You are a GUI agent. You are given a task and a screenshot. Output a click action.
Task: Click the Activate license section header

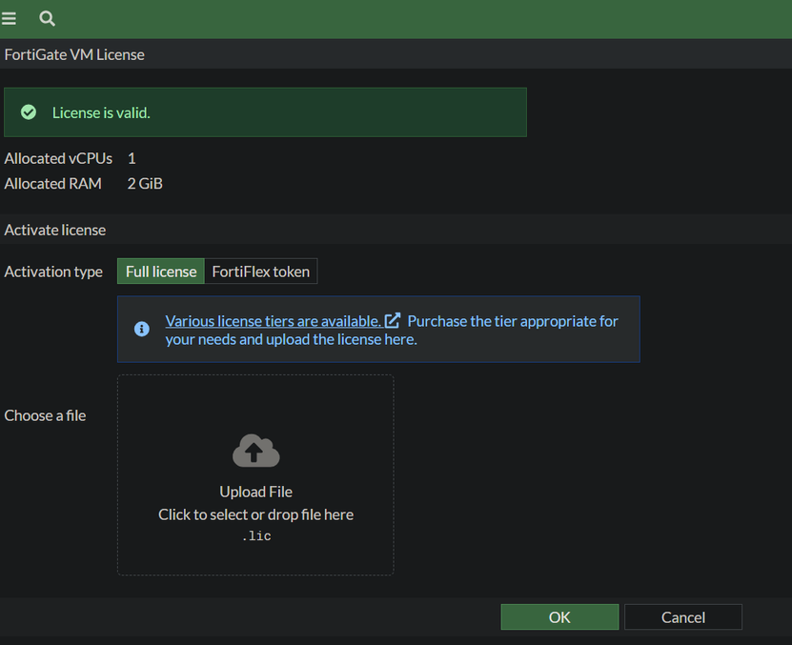[55, 230]
